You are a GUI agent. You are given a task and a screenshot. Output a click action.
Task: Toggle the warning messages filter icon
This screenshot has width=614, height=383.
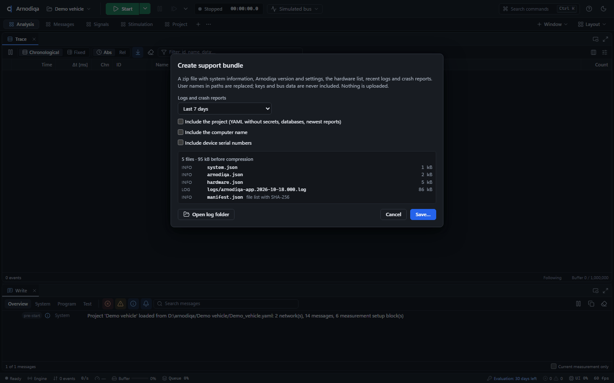pos(120,304)
